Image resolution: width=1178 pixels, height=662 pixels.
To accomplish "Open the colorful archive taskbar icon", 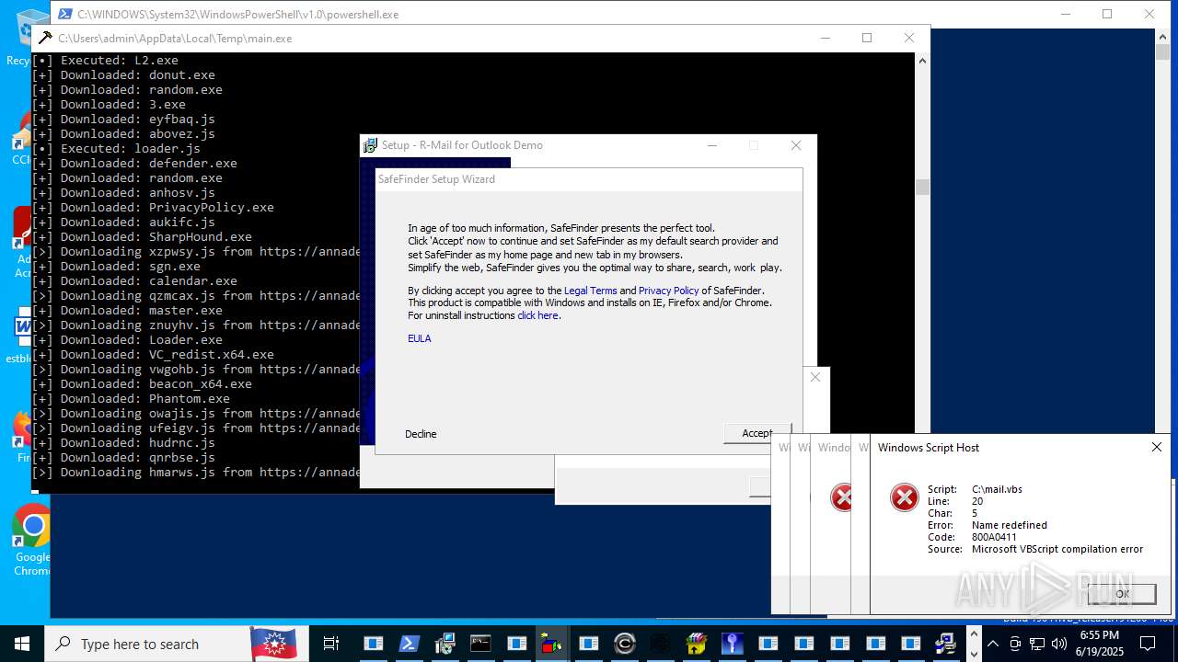I will (696, 644).
